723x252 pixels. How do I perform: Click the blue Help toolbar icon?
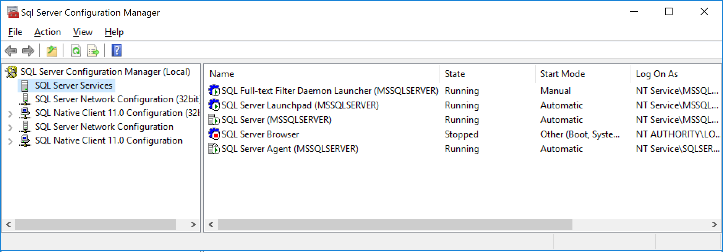coord(117,50)
